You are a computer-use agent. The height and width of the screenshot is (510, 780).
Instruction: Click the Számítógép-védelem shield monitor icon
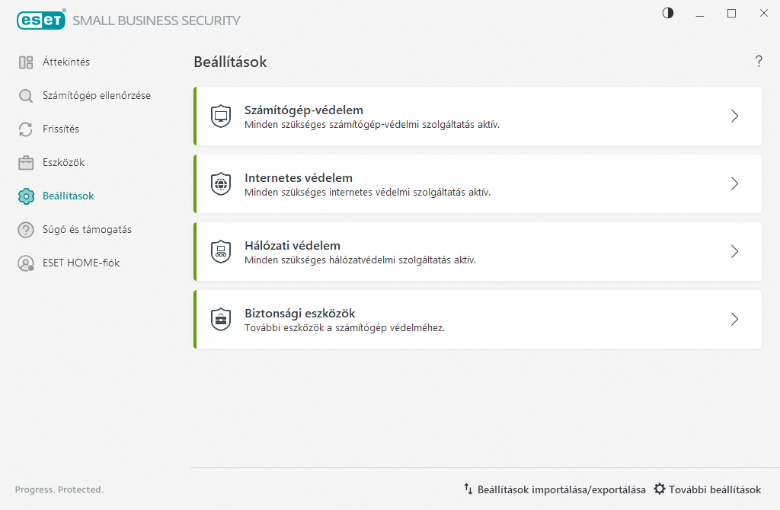click(220, 116)
